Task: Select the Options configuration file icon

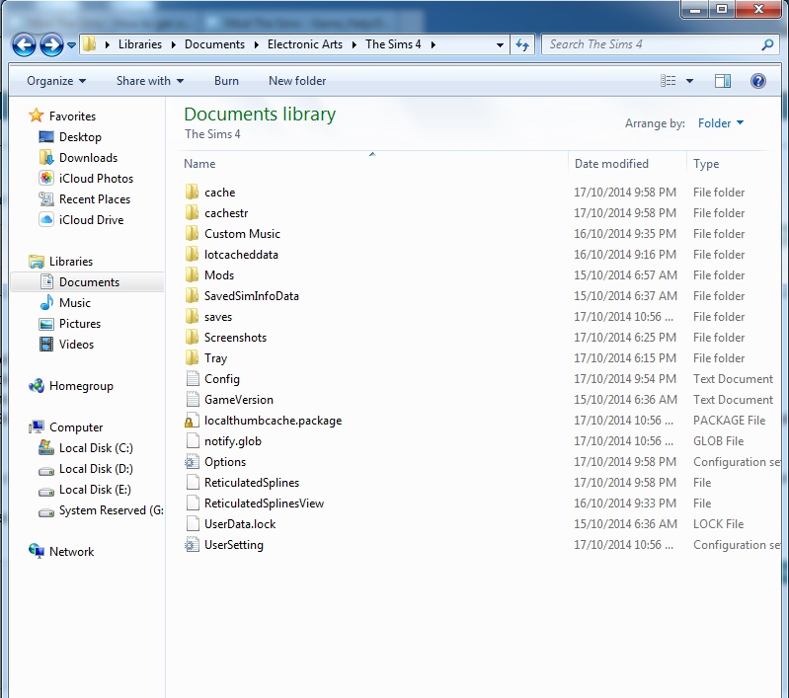Action: pyautogui.click(x=192, y=461)
